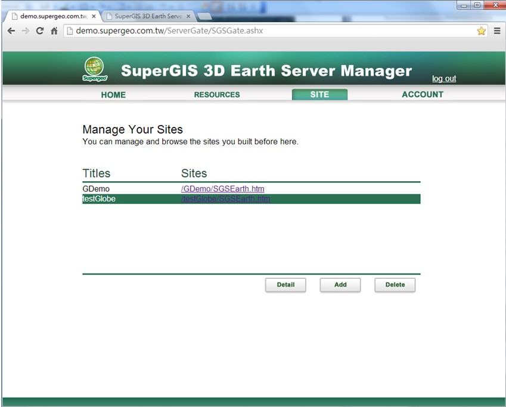Viewport: 506px width, 407px height.
Task: Open the Chrome hamburger menu
Action: [x=497, y=31]
